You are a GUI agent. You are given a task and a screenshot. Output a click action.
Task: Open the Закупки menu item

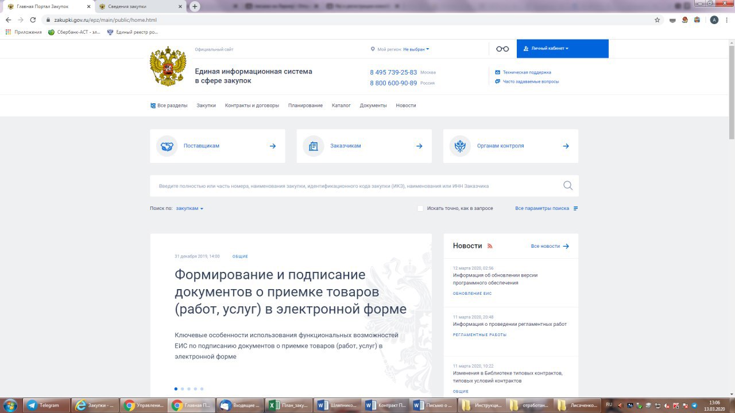206,106
